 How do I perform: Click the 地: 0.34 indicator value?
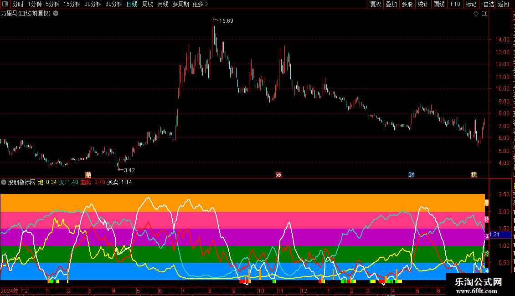tap(47, 182)
